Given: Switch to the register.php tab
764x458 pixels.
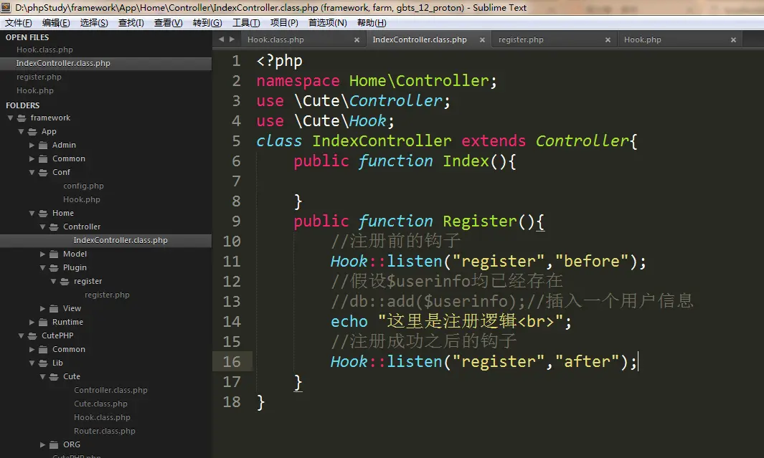Looking at the screenshot, I should pos(521,39).
